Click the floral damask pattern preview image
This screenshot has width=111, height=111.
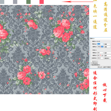(44, 50)
